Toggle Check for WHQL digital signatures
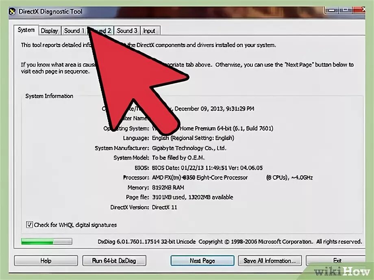This screenshot has height=280, width=374. pyautogui.click(x=29, y=224)
